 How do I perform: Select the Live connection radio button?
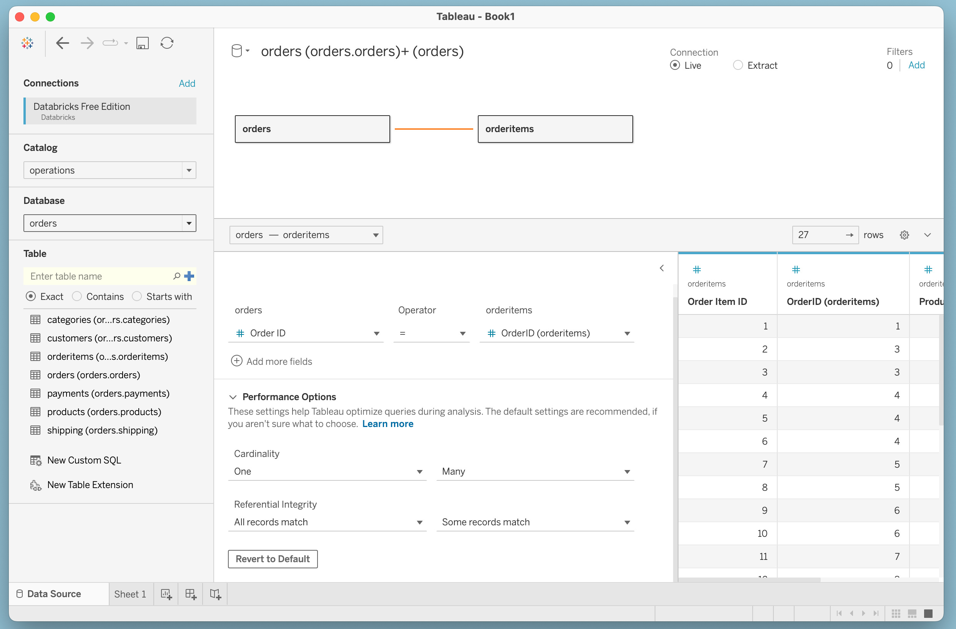tap(675, 65)
